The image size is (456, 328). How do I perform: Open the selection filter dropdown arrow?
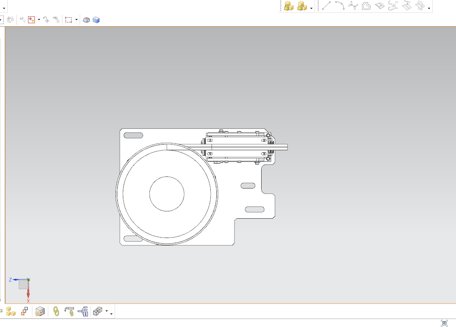click(39, 20)
